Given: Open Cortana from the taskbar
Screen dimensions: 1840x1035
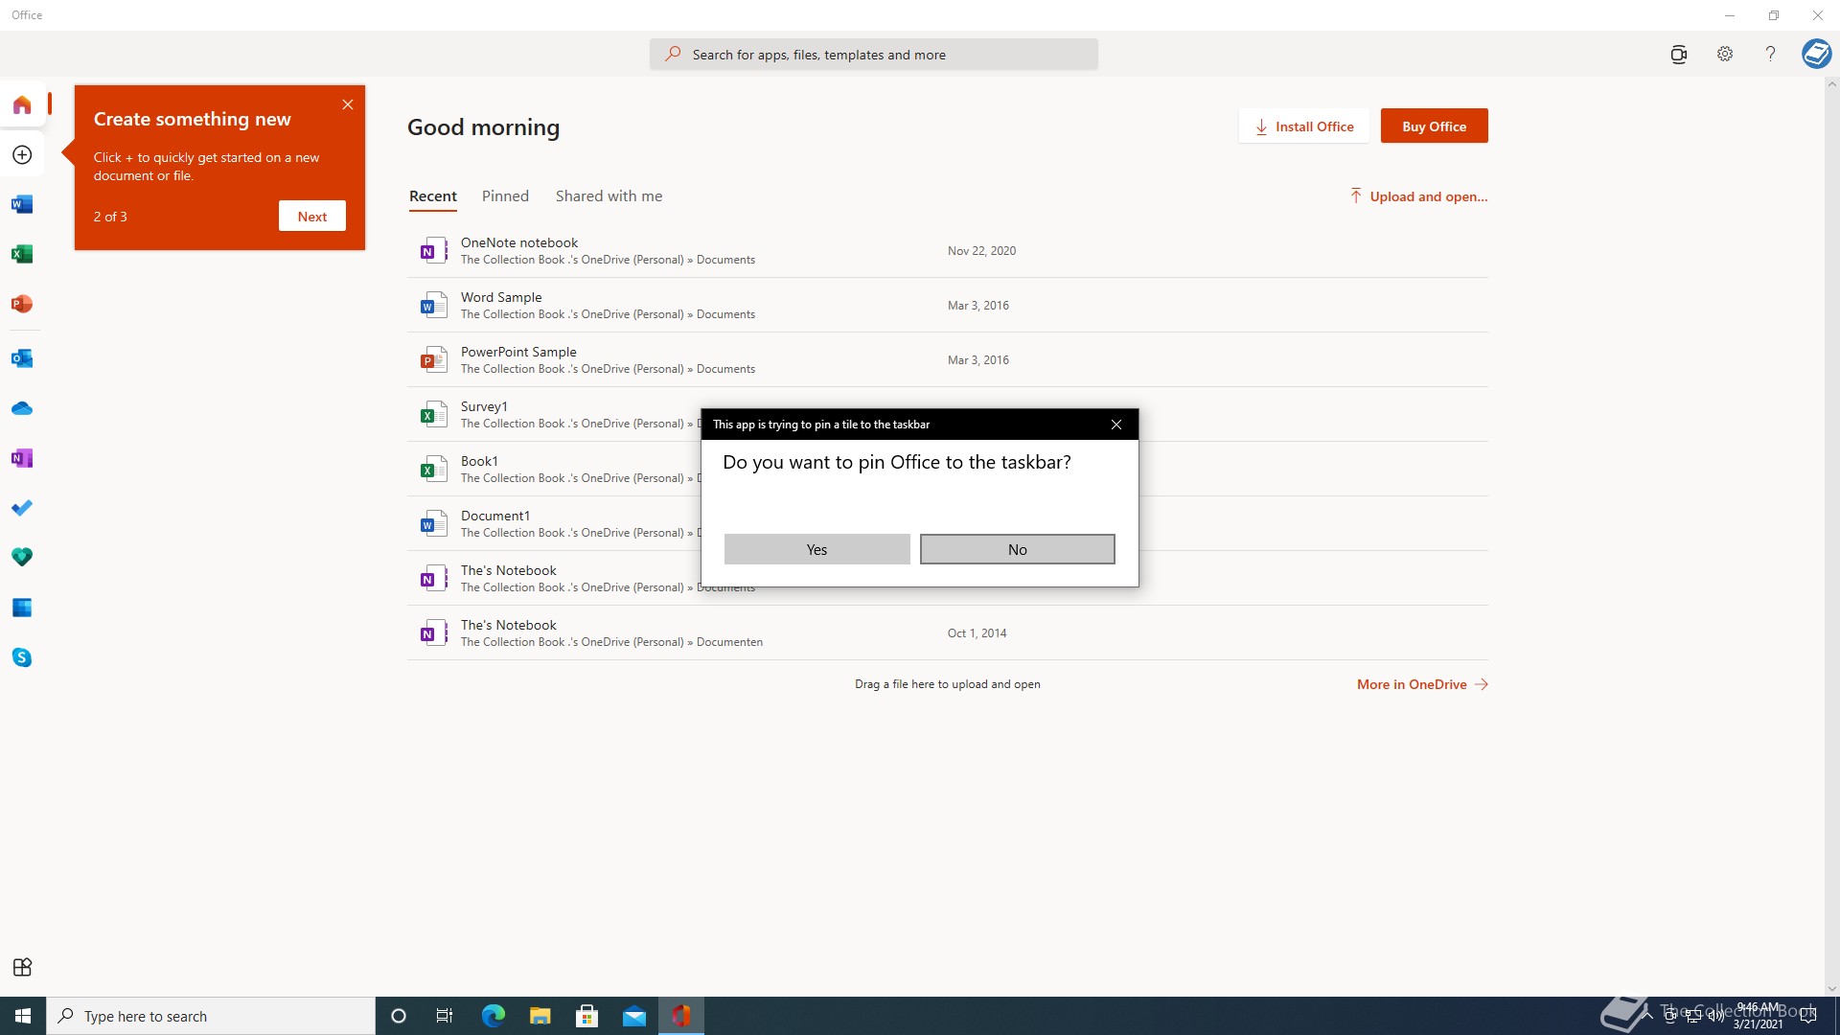Looking at the screenshot, I should pyautogui.click(x=399, y=1016).
